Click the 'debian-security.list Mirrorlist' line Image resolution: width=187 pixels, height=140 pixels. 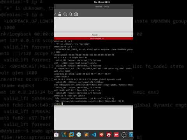pyautogui.click(x=89, y=101)
